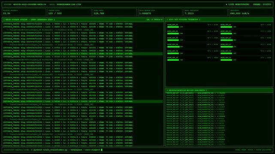
Task: Click architecture name TRANSFORMER-LLM-175B
Action: [x=69, y=4]
